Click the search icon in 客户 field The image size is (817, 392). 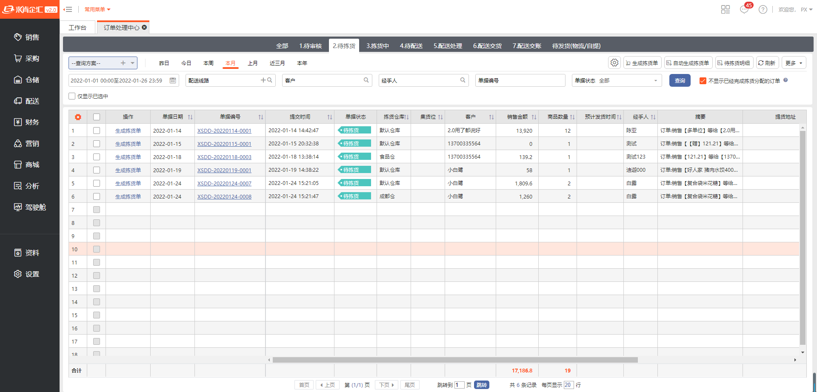[x=366, y=80]
